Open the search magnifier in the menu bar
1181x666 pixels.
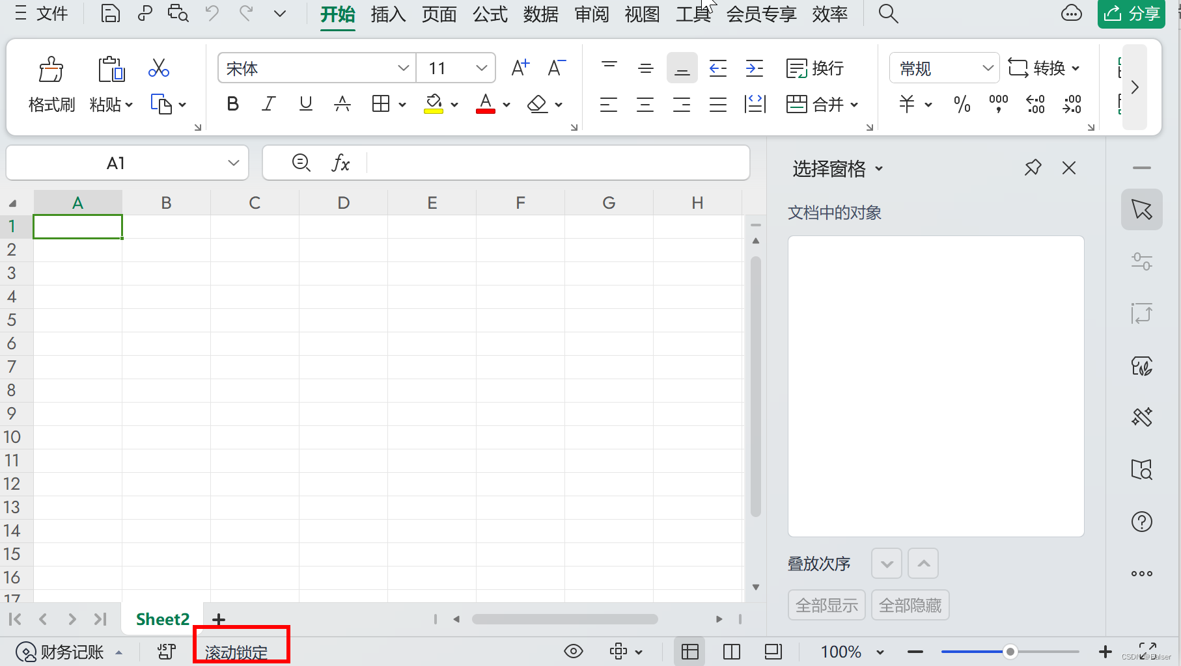tap(888, 14)
